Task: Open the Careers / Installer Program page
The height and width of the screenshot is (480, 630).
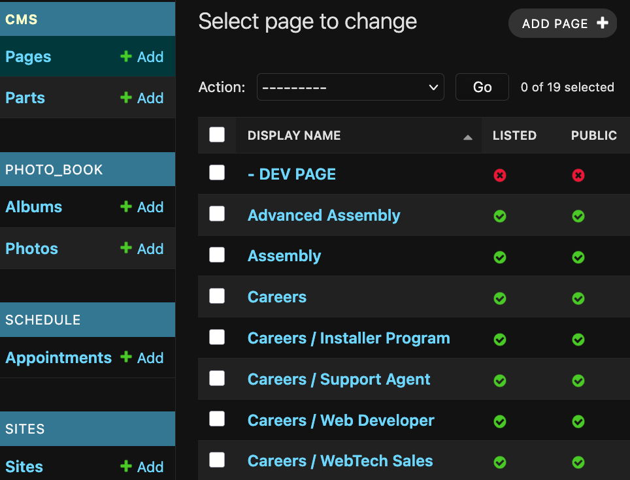Action: pos(348,338)
